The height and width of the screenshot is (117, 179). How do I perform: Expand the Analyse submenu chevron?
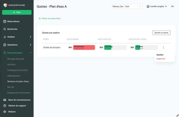coord(30,37)
